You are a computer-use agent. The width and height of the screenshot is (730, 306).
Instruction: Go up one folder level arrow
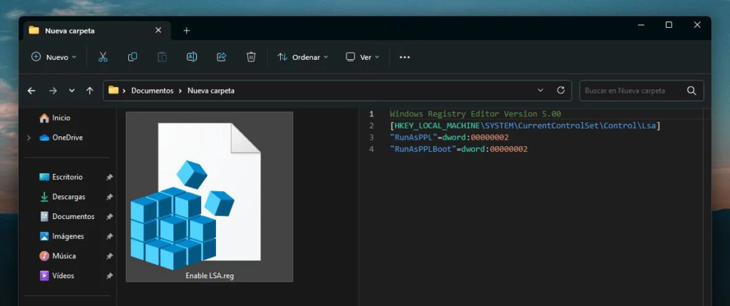coord(90,91)
